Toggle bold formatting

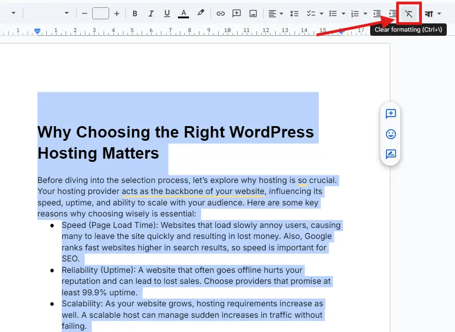pyautogui.click(x=135, y=13)
